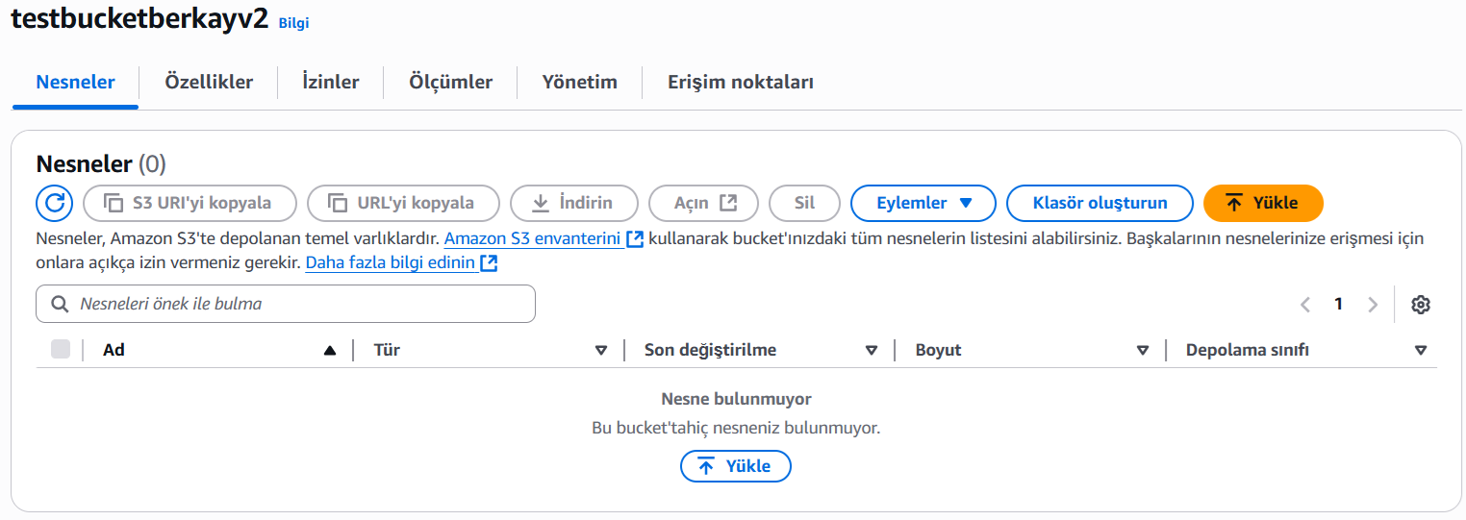Click the Bilgi info link beside bucket name

(x=293, y=23)
